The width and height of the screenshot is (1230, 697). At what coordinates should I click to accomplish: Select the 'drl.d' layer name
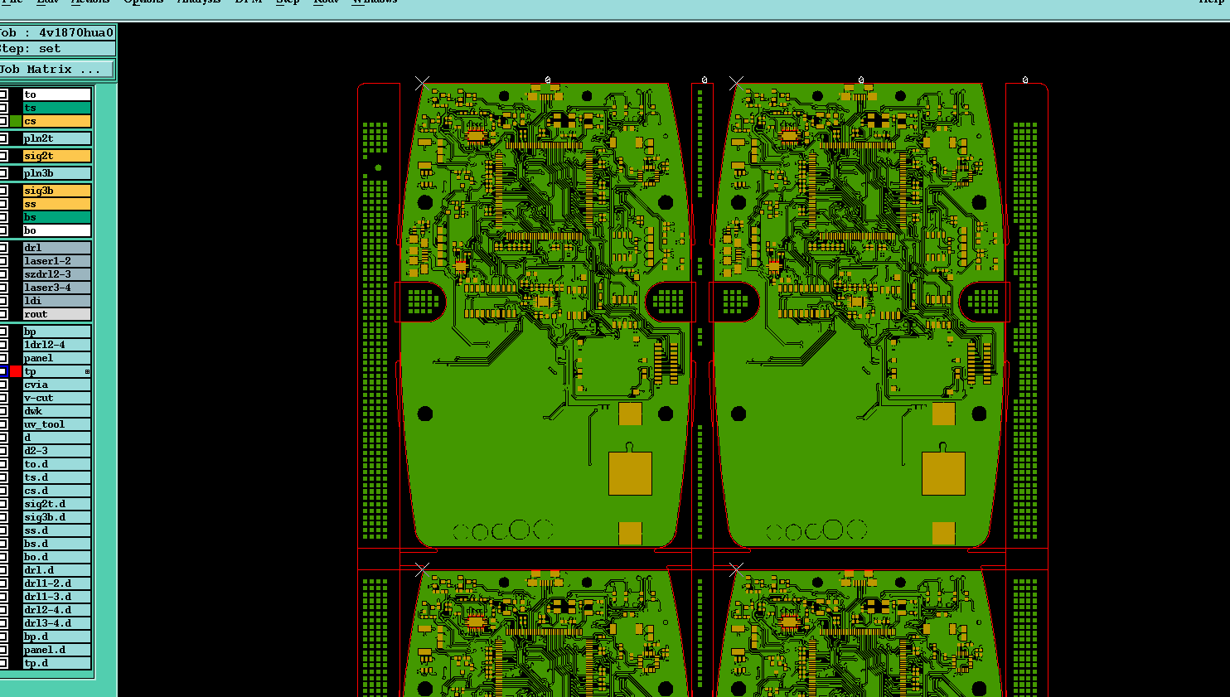pos(56,570)
